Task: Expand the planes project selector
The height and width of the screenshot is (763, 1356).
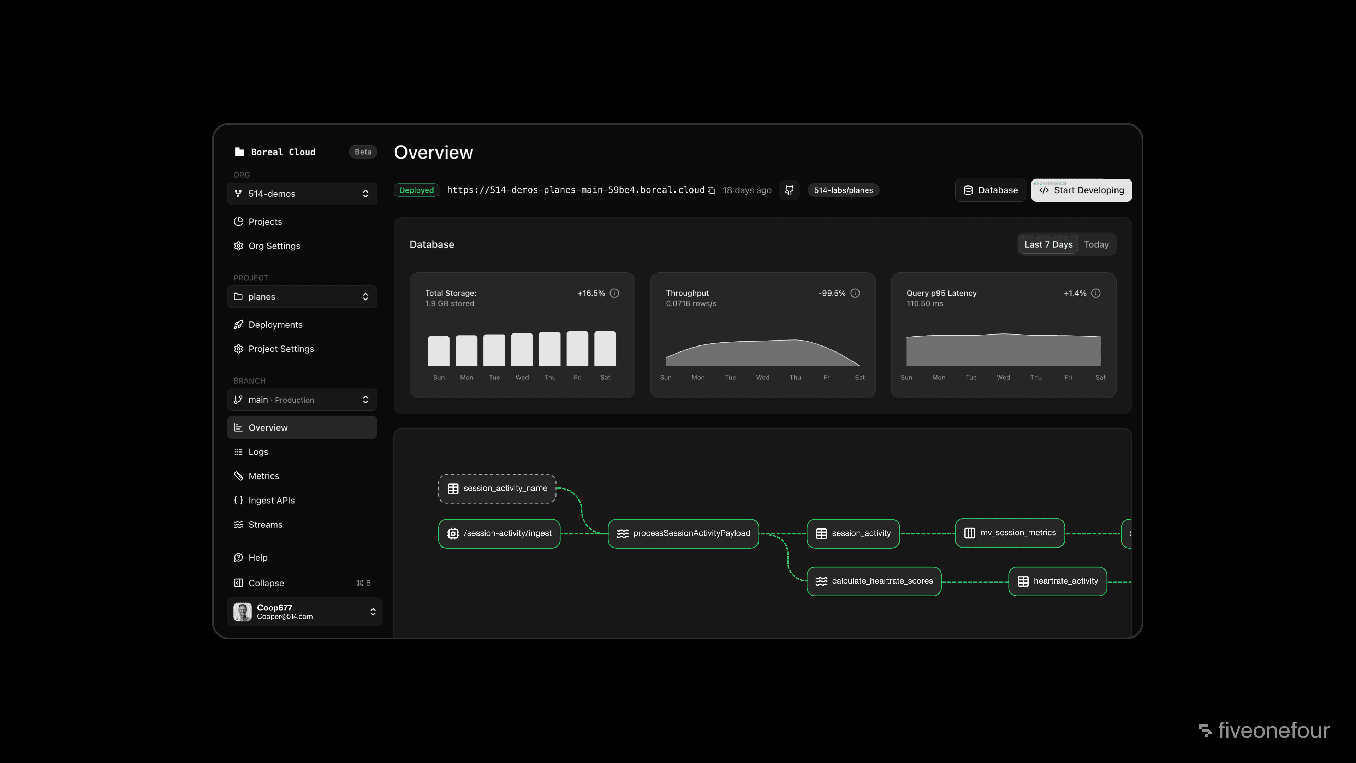Action: click(x=302, y=296)
